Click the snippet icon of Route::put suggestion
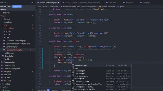The height and width of the screenshot is (91, 163). click(73, 74)
